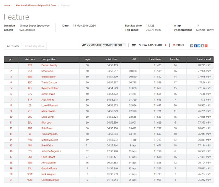Click date 15 May 2016 20:30
Screen dimensions: 219x187
[x=85, y=26]
